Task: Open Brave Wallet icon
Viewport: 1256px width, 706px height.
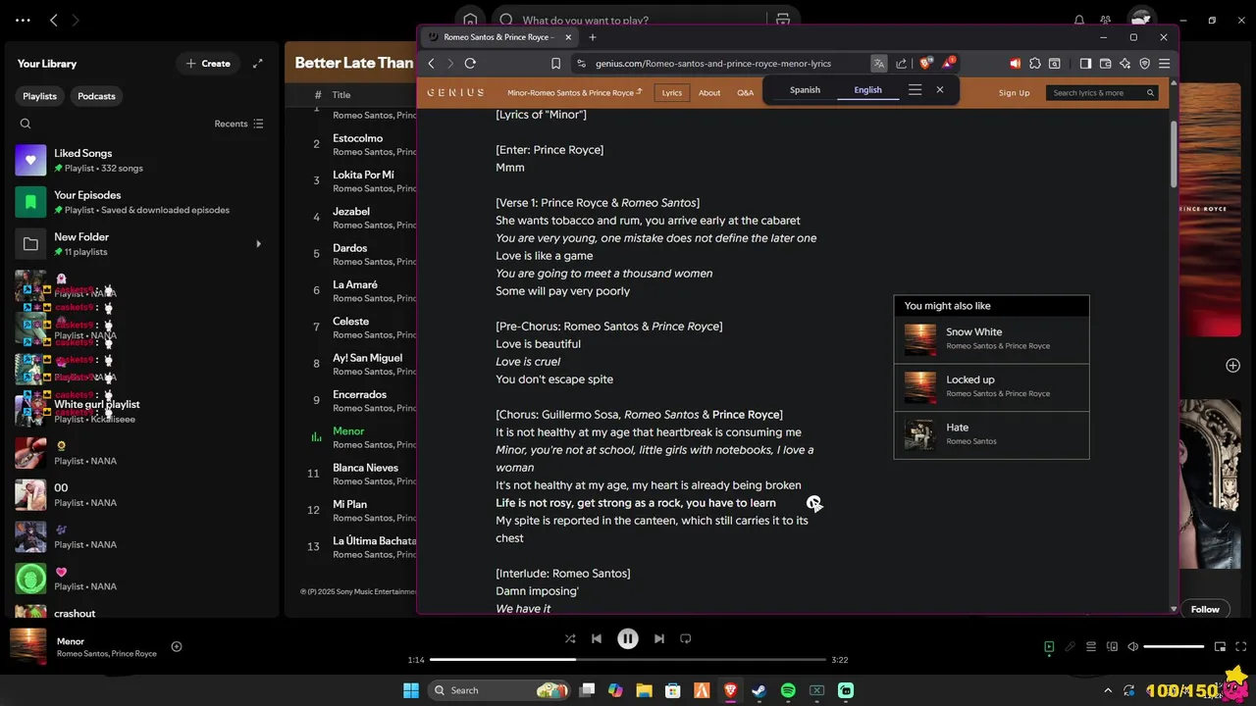Action: point(1105,64)
